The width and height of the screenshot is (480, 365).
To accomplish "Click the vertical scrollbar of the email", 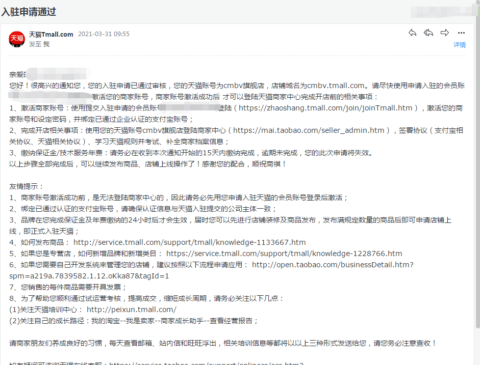I will [x=477, y=171].
